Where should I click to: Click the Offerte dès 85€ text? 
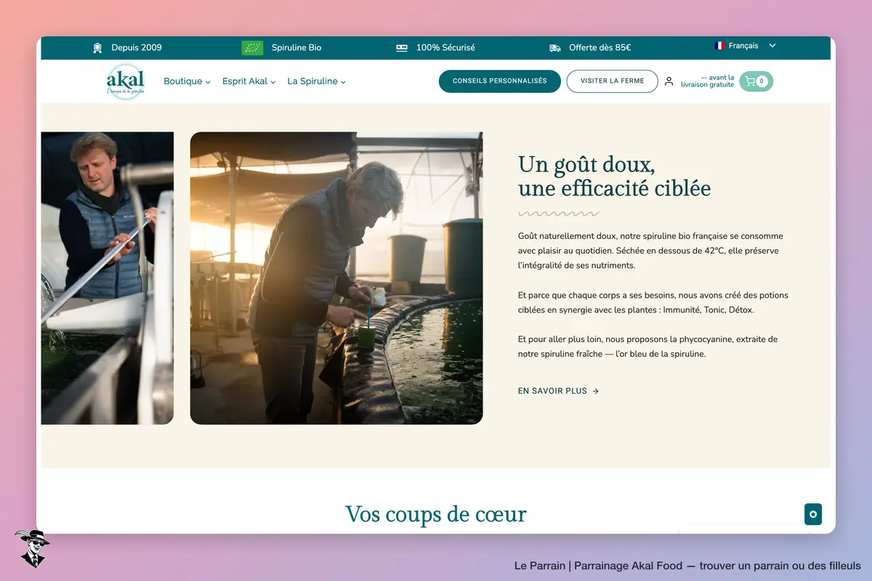(600, 48)
